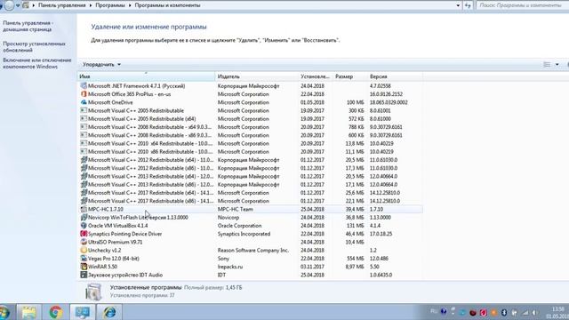Expand the view options dropdown arrow
This screenshot has width=569, height=320.
point(557,65)
